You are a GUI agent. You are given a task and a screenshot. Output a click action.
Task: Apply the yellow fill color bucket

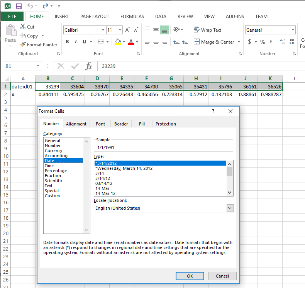[x=118, y=42]
